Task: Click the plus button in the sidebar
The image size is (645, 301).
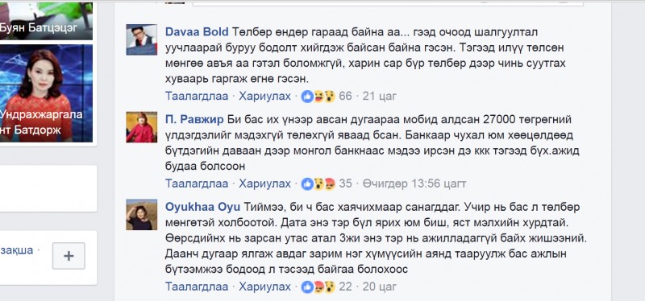Action: tap(69, 256)
